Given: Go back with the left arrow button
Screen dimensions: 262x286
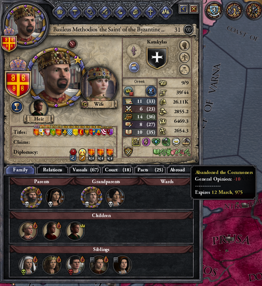Looking at the screenshot, I should tap(183, 8).
